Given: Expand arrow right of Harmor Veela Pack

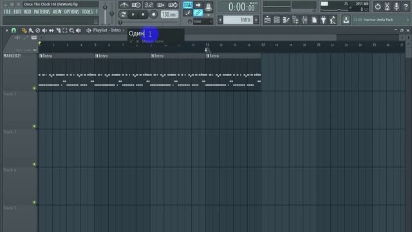Looking at the screenshot, I should (x=407, y=20).
